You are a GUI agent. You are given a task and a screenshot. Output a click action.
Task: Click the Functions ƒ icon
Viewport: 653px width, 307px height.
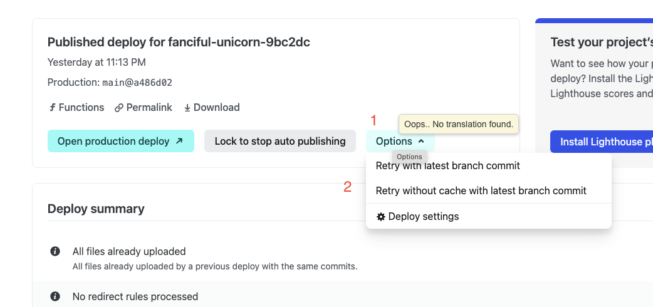pyautogui.click(x=52, y=108)
